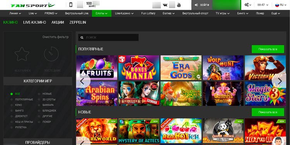The height and width of the screenshot is (145, 290).
Task: Select the БЛЕКДЖЕК category filter
Action: (x=47, y=111)
